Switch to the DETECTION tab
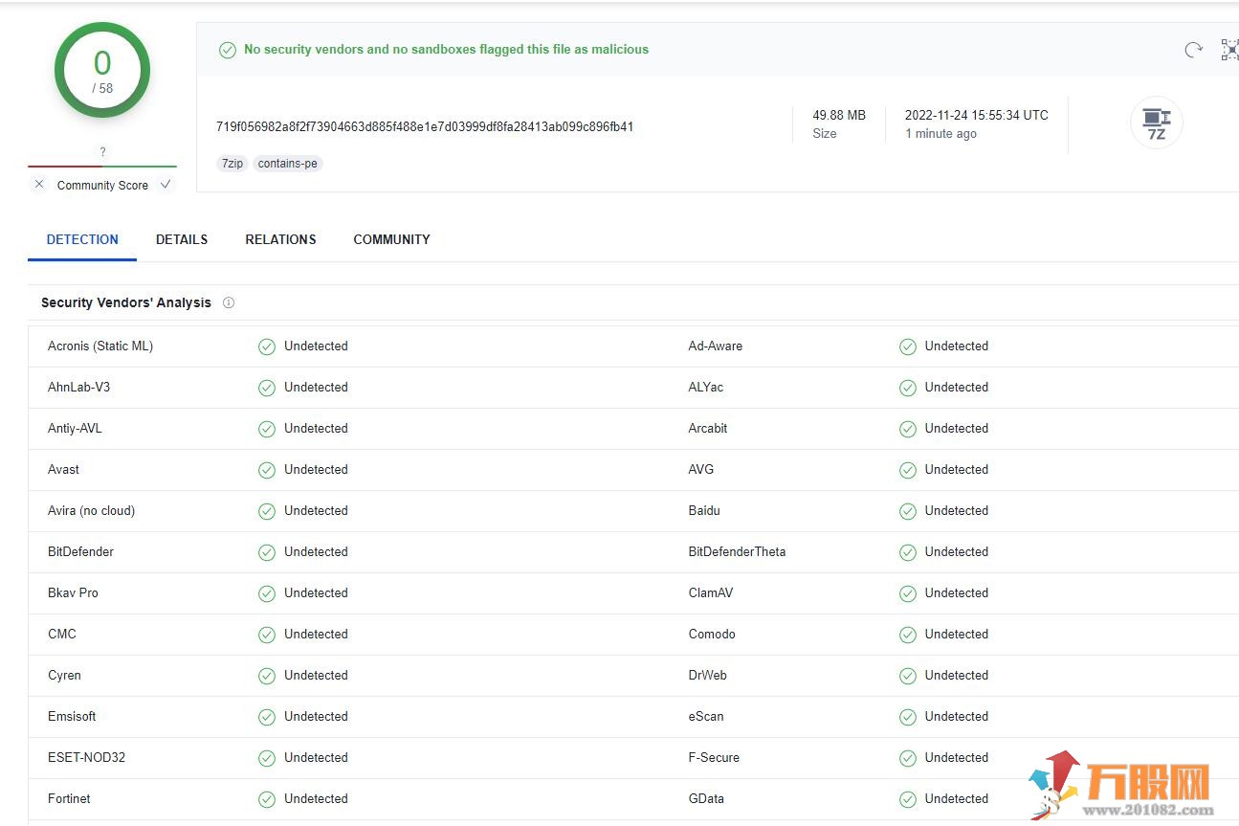Viewport: 1239px width, 826px height. (82, 239)
